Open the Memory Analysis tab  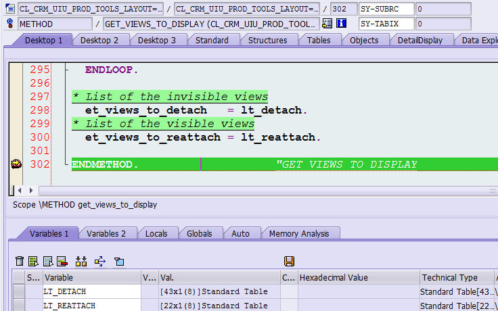click(x=299, y=233)
